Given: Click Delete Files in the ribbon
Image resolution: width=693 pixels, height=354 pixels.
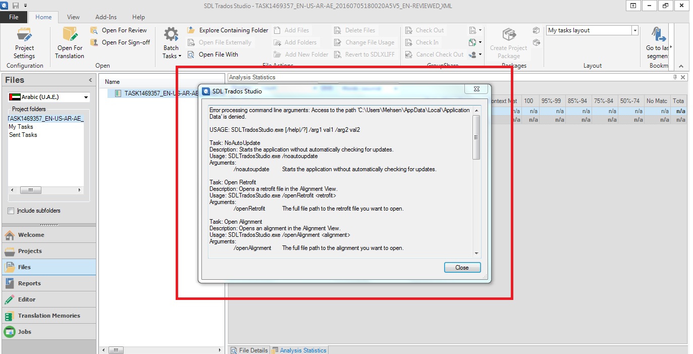Looking at the screenshot, I should (x=354, y=30).
